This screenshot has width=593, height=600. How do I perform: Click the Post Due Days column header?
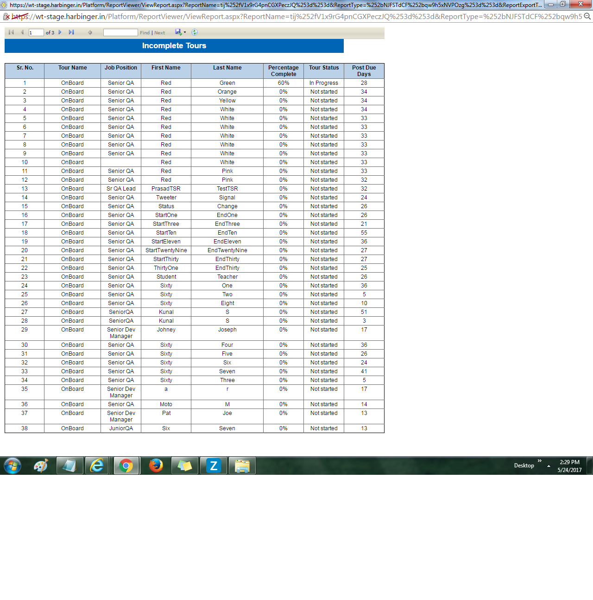coord(364,71)
